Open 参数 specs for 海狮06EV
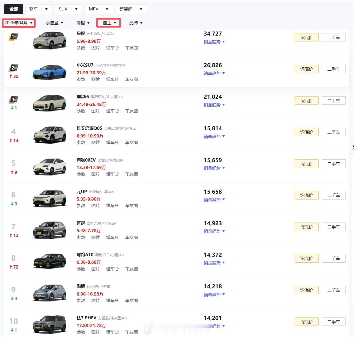This screenshot has height=337, width=354. [81, 174]
